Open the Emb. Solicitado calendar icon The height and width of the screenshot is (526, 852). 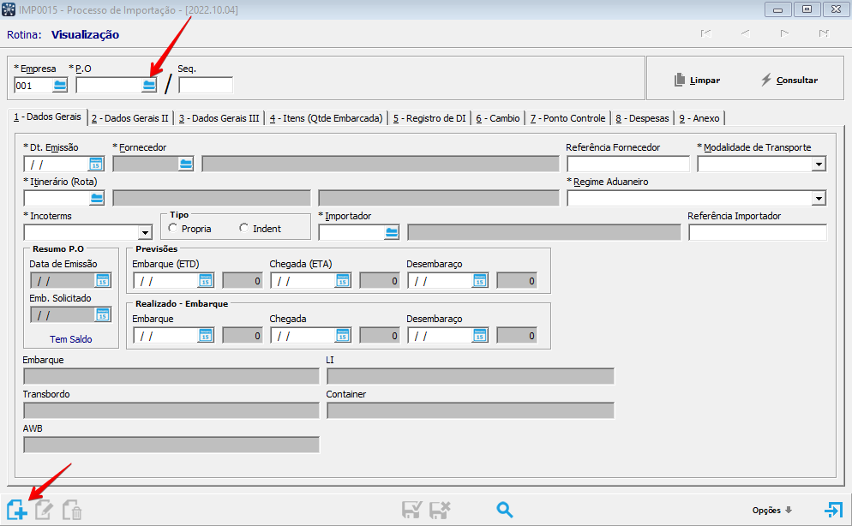(x=103, y=315)
